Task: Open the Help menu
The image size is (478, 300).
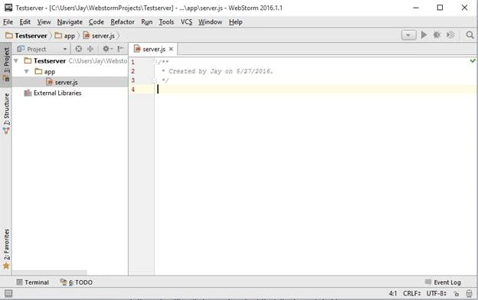Action: pos(236,22)
